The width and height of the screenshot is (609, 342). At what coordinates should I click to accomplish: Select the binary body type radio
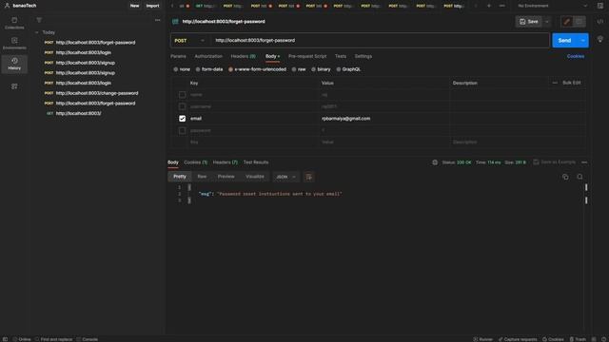[313, 69]
